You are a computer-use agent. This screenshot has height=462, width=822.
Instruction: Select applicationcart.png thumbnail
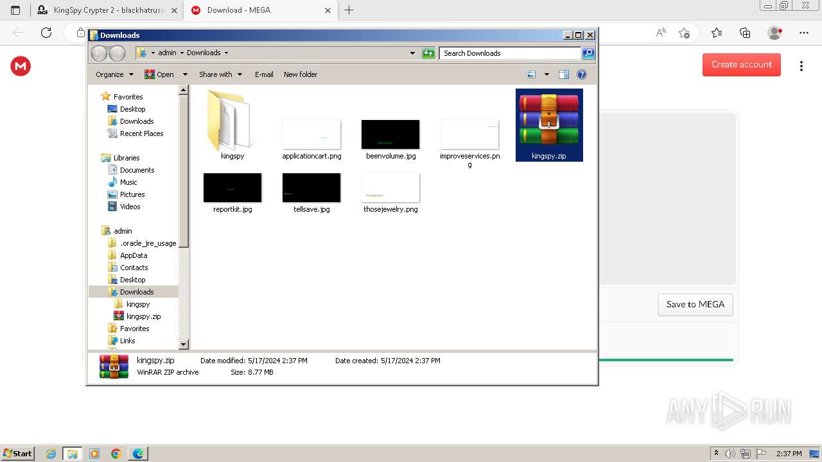point(311,135)
